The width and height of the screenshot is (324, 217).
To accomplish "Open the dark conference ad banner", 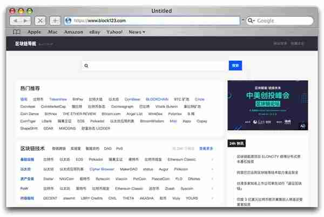I will (268, 106).
